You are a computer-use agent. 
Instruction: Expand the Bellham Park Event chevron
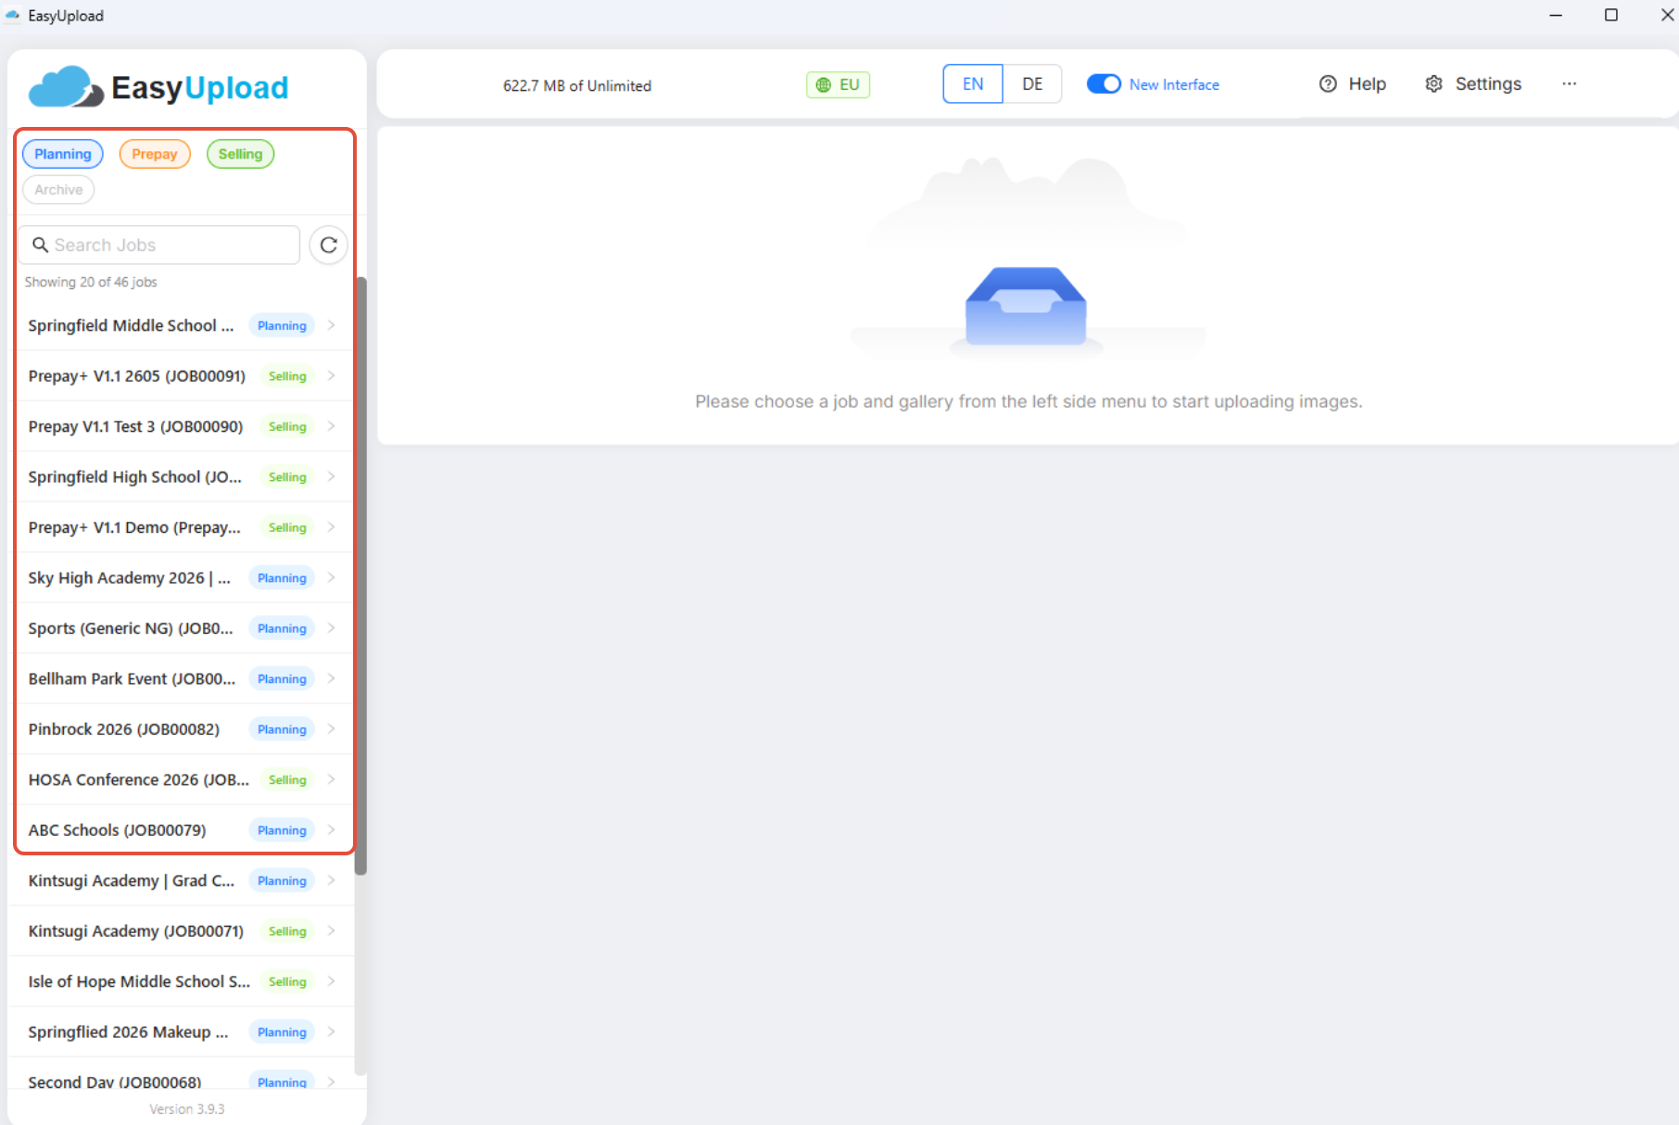click(331, 678)
